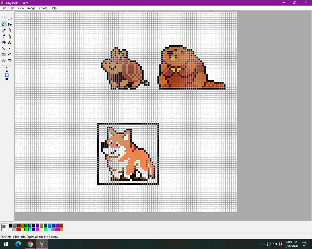Select the straight Line tool
Image resolution: width=312 pixels, height=249 pixels.
(x=4, y=49)
